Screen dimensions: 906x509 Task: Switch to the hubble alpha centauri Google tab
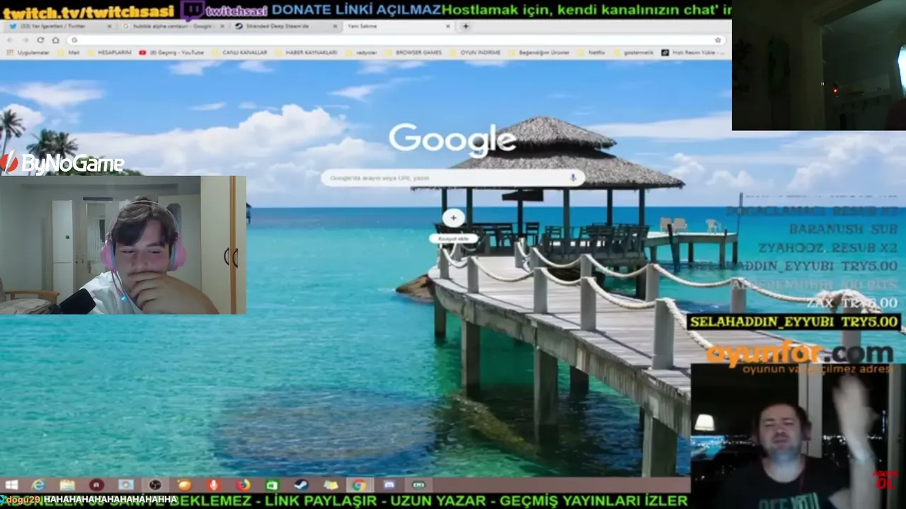point(172,26)
